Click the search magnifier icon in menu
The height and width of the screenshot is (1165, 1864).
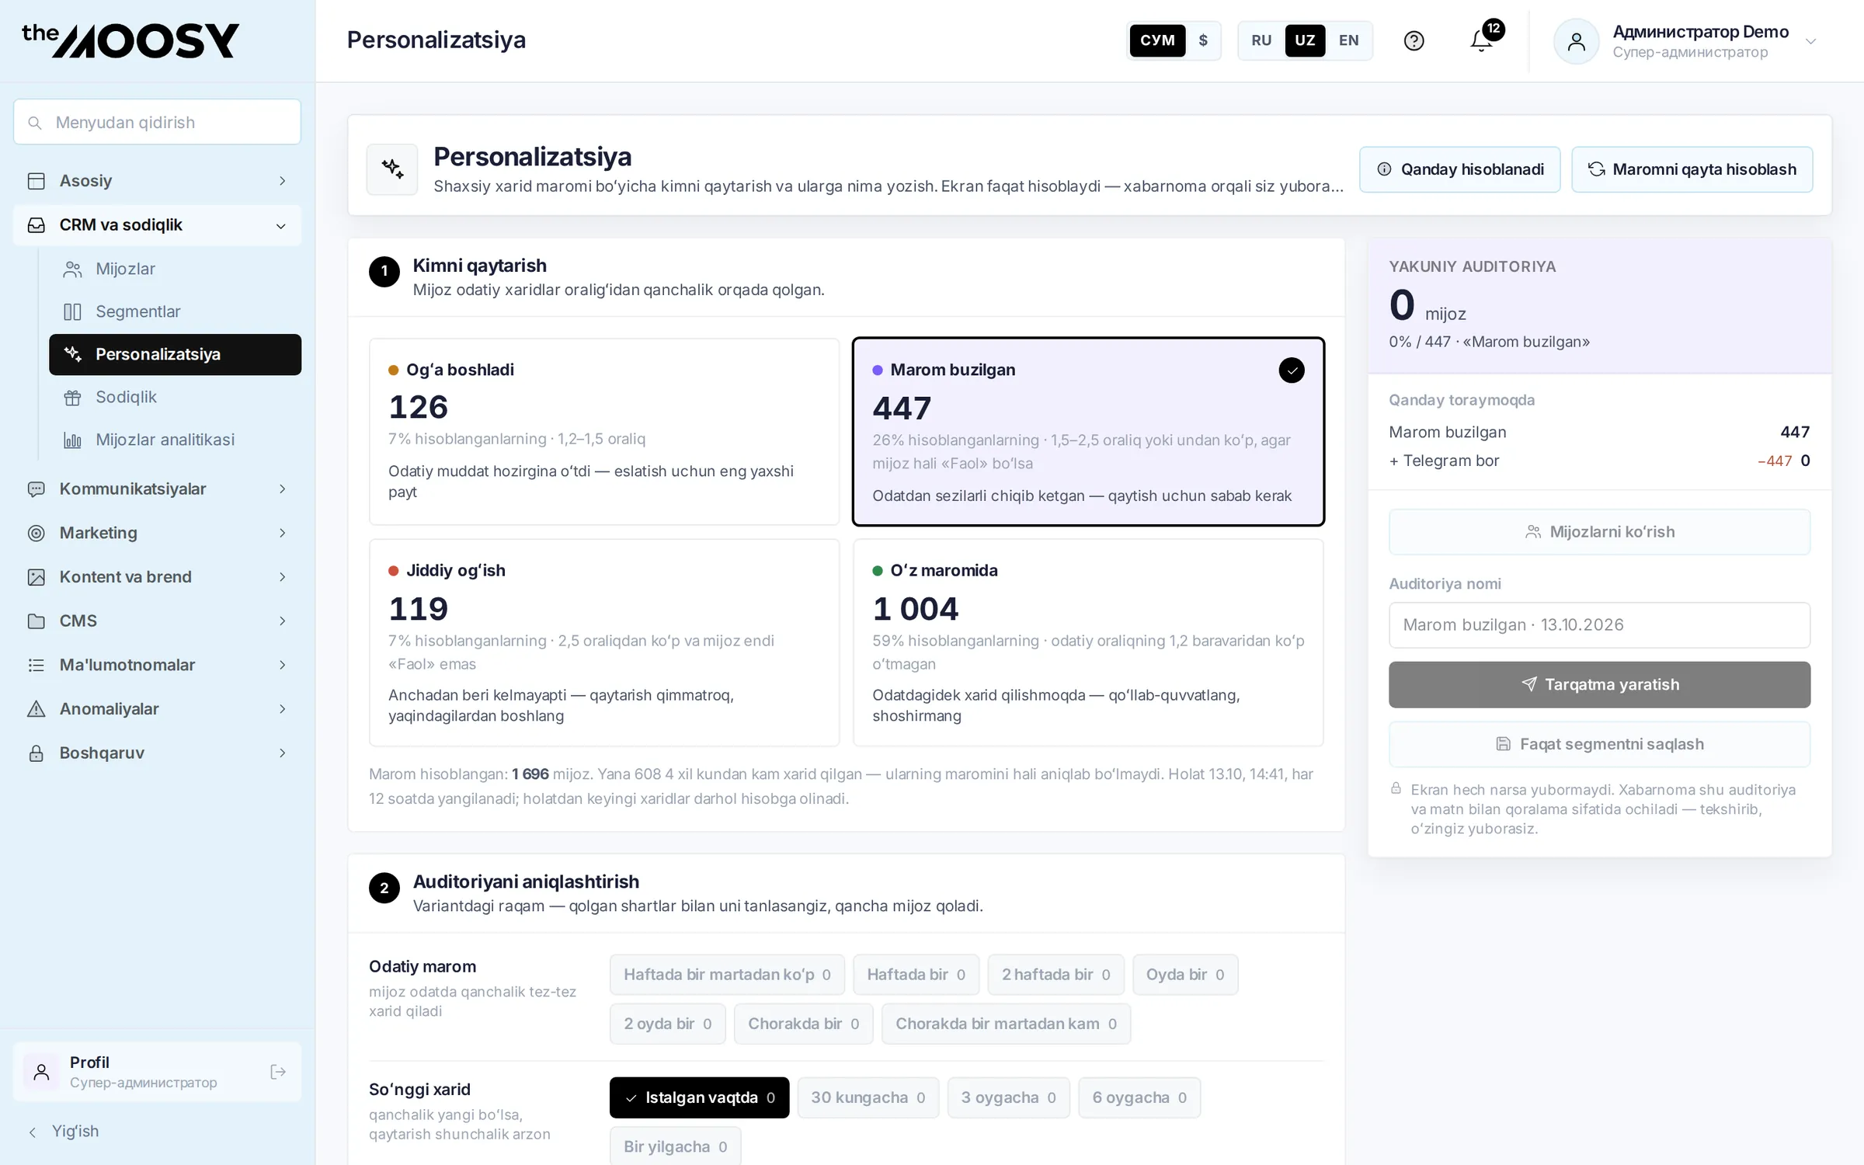(35, 123)
